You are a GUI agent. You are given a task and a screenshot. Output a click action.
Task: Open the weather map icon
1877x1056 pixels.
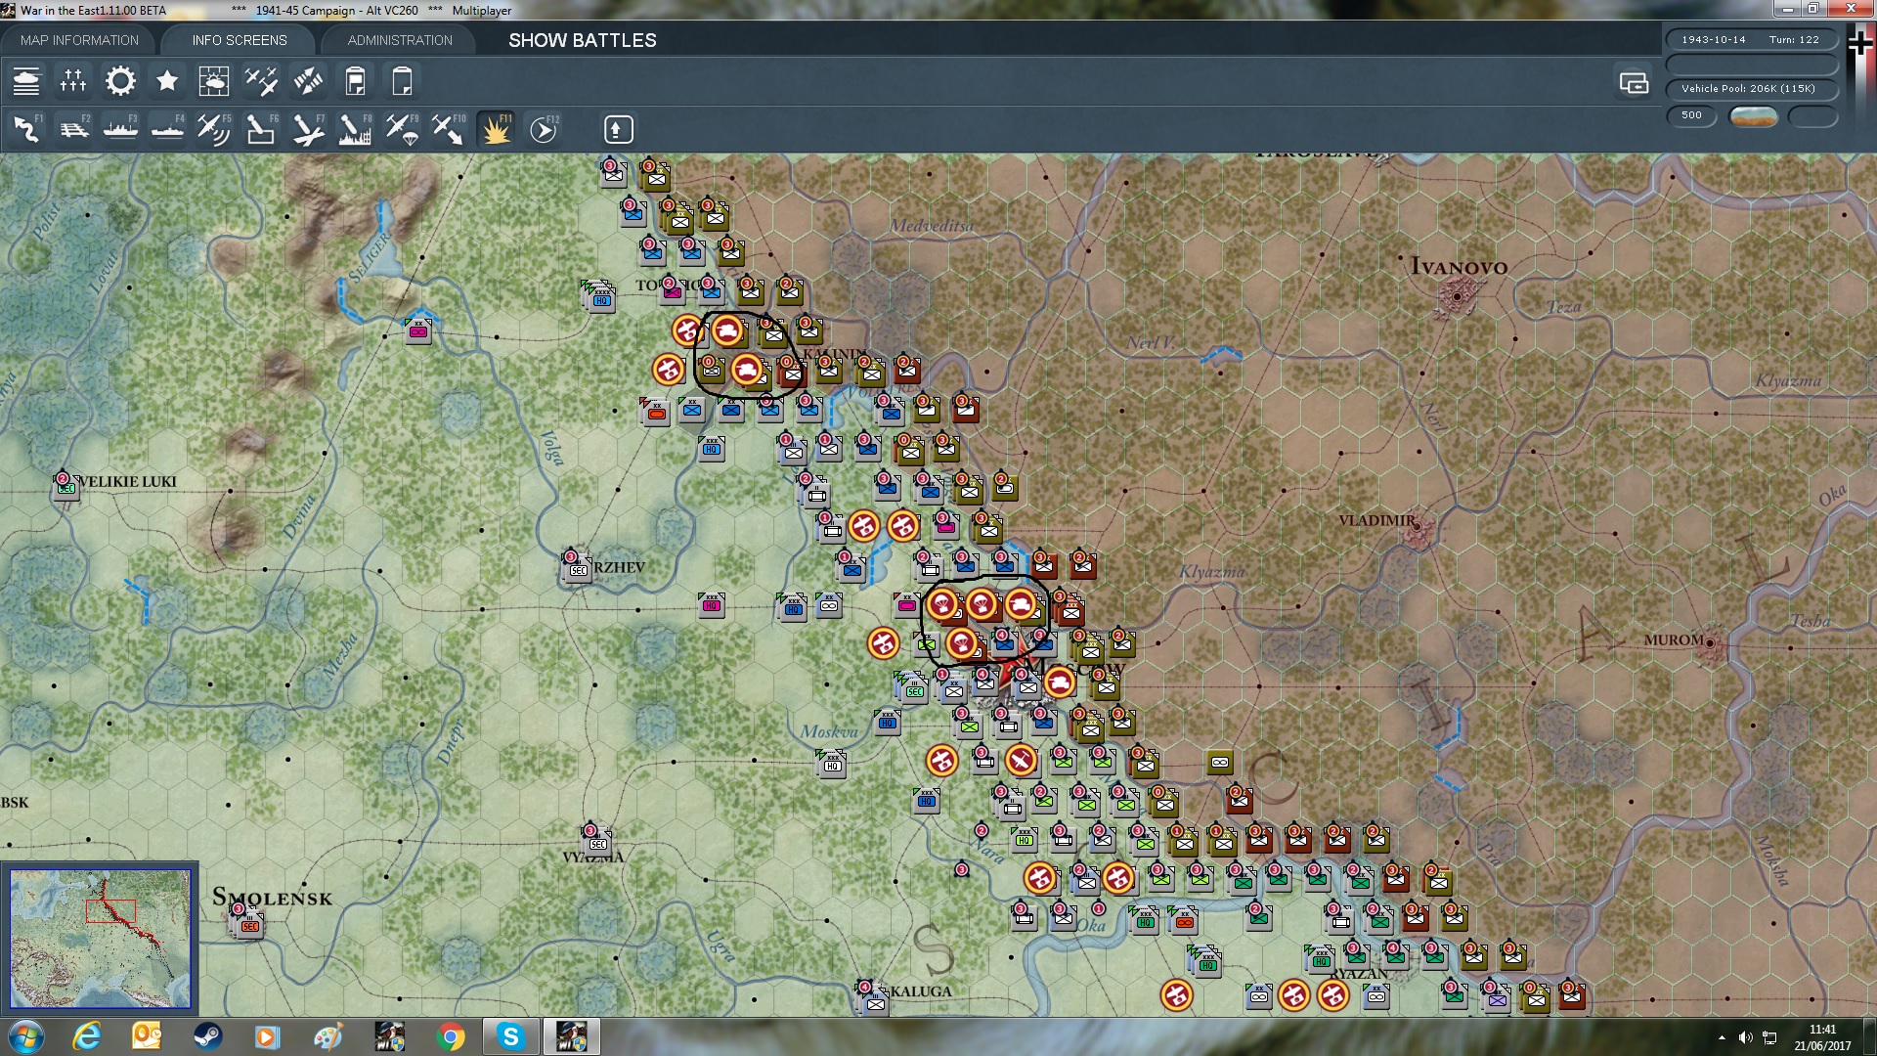[214, 81]
